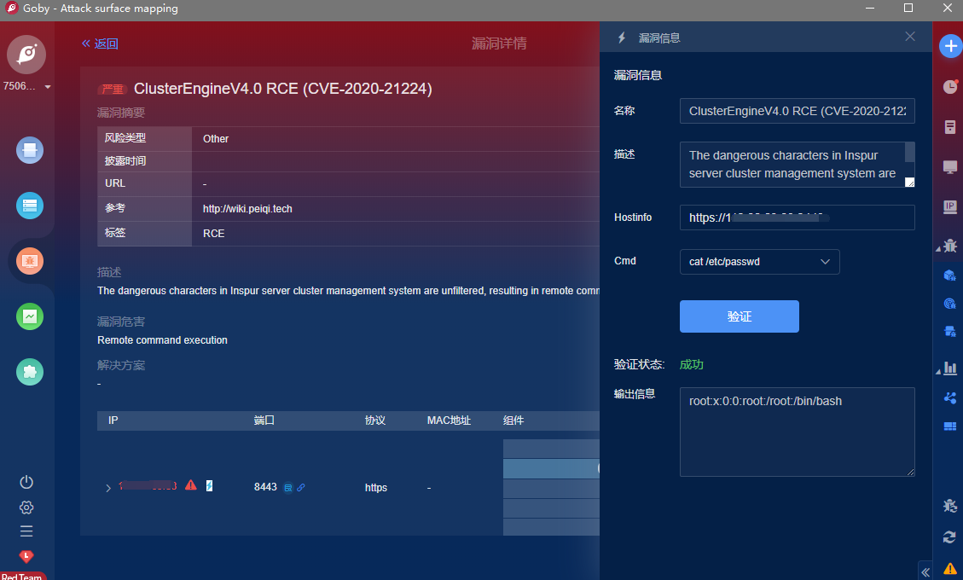Open the Cmd dropdown showing cat /etc/passwd
963x580 pixels.
(759, 262)
